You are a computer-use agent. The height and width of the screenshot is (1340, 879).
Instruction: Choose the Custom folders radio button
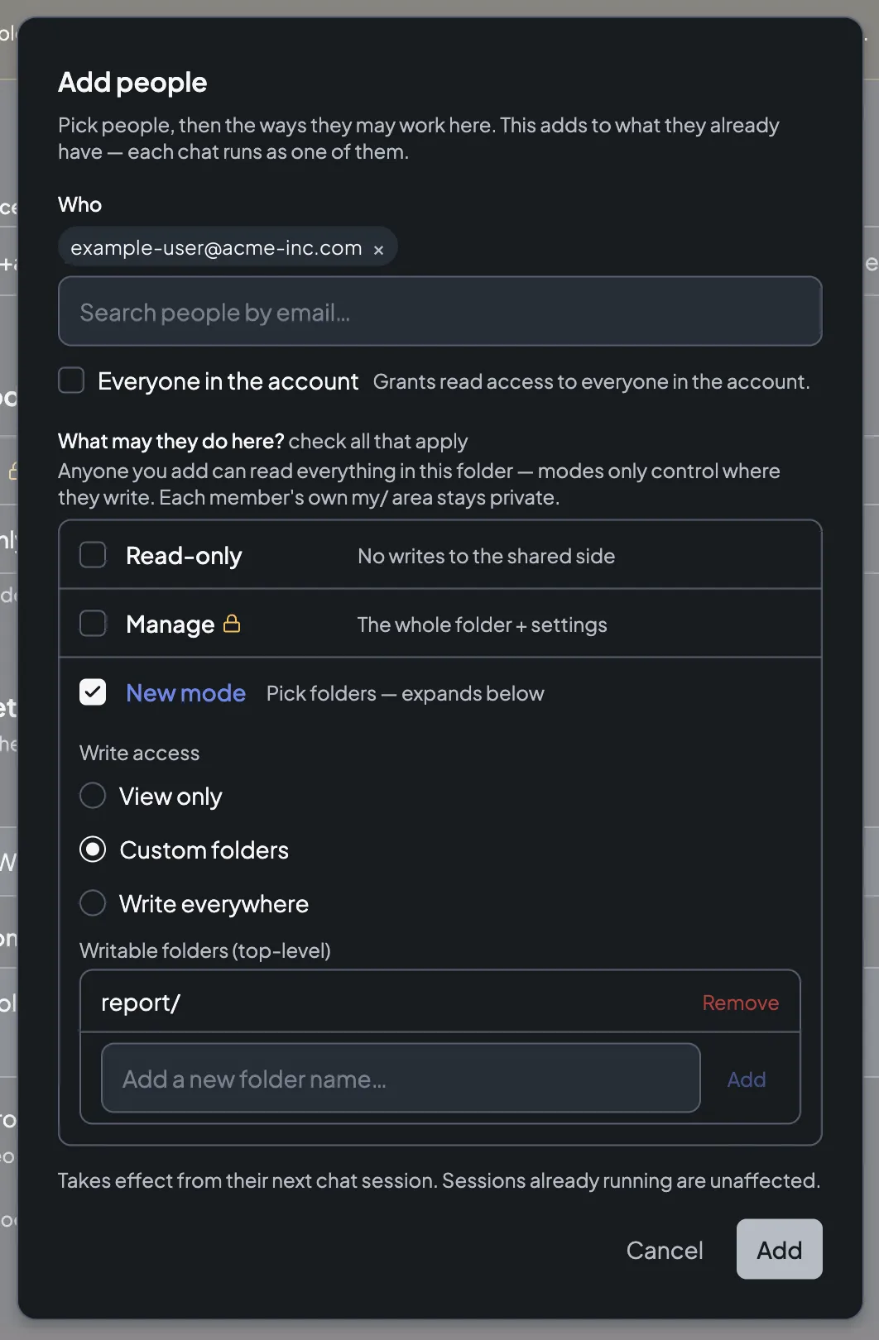point(93,849)
